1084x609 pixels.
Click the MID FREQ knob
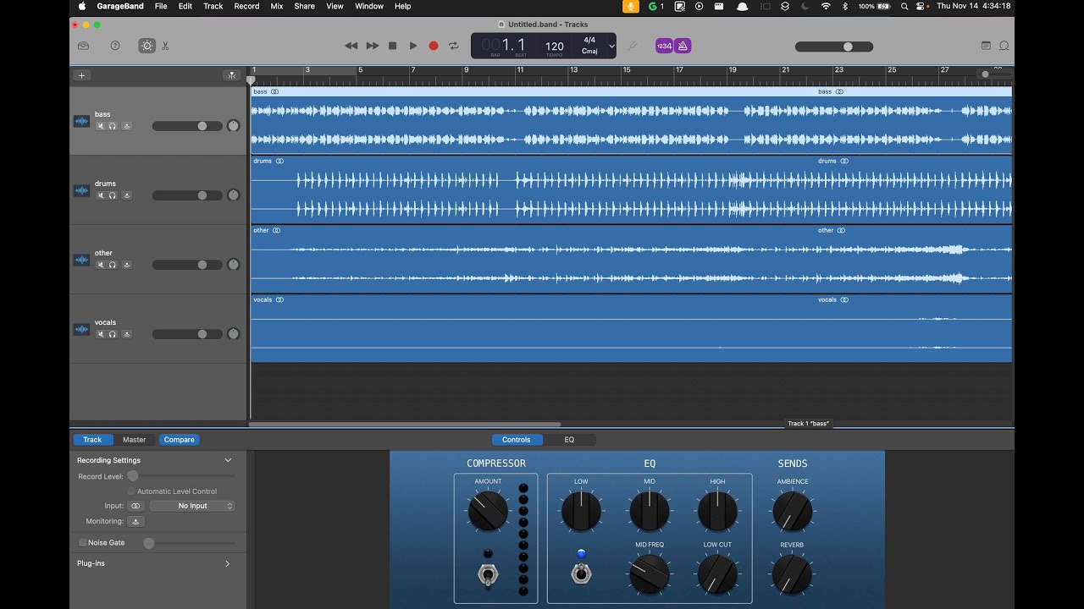[x=650, y=574]
